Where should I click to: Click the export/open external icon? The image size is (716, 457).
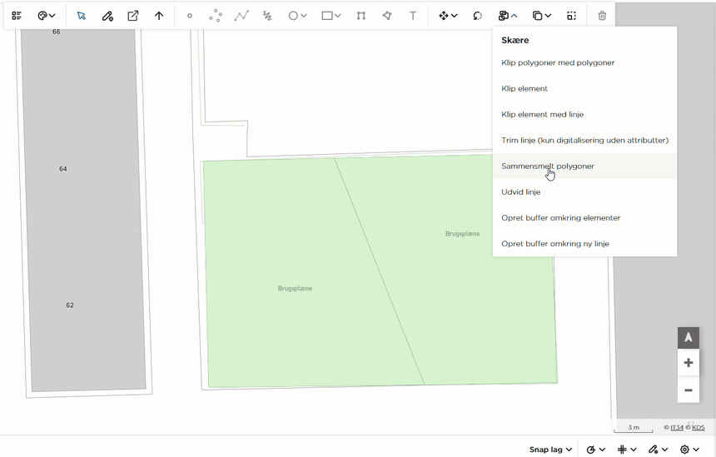pyautogui.click(x=133, y=16)
